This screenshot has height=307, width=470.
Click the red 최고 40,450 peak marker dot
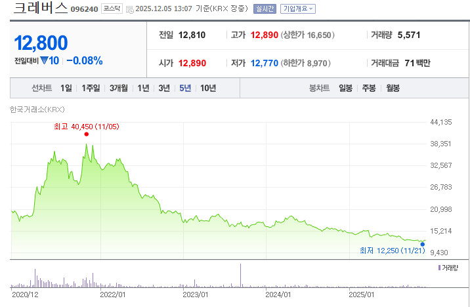coord(87,134)
